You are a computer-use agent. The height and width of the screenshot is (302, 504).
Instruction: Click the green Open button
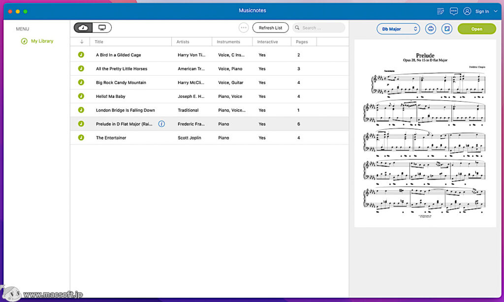click(476, 29)
